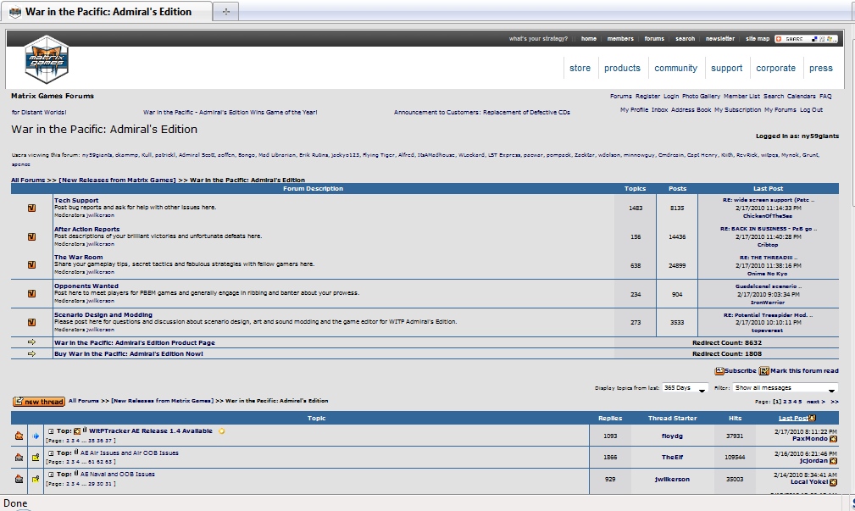The height and width of the screenshot is (511, 855).
Task: Jump to last post icon by Local Yokel
Action: click(x=833, y=482)
